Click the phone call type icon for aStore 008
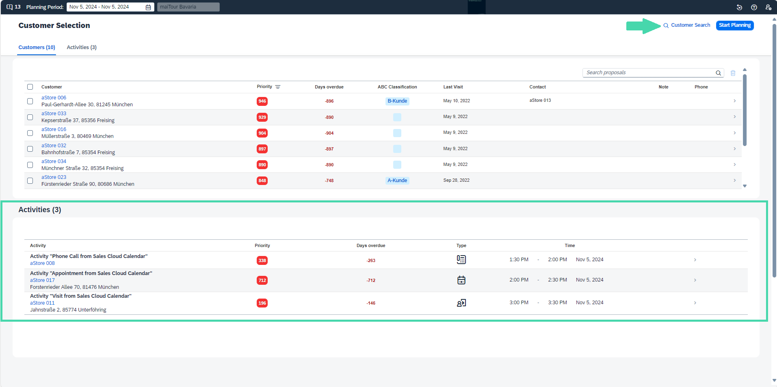This screenshot has width=777, height=387. click(x=461, y=260)
